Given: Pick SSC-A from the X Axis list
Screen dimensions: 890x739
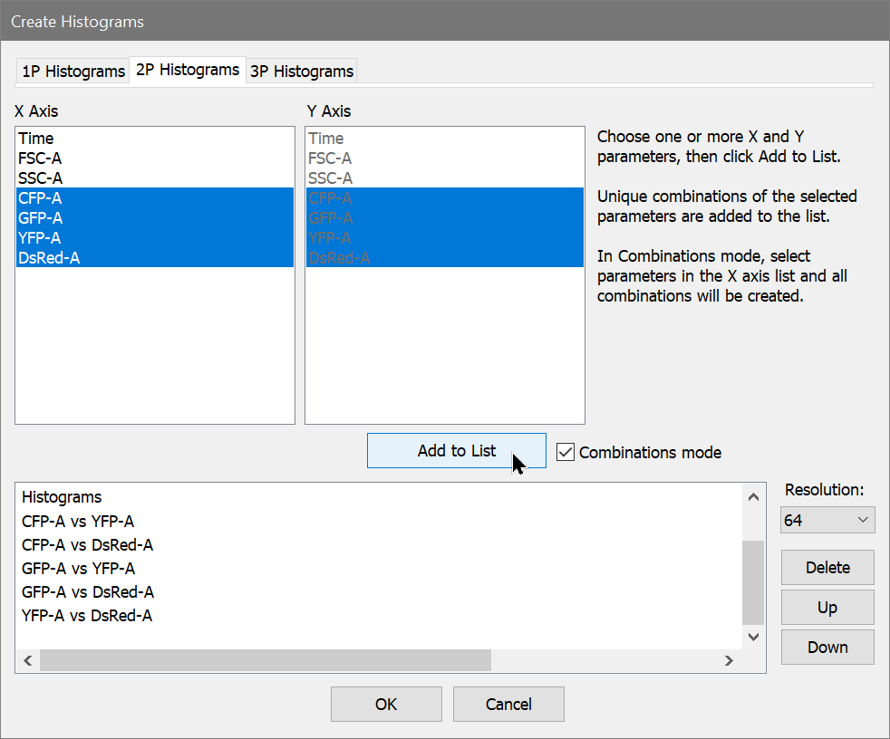Looking at the screenshot, I should pos(40,178).
